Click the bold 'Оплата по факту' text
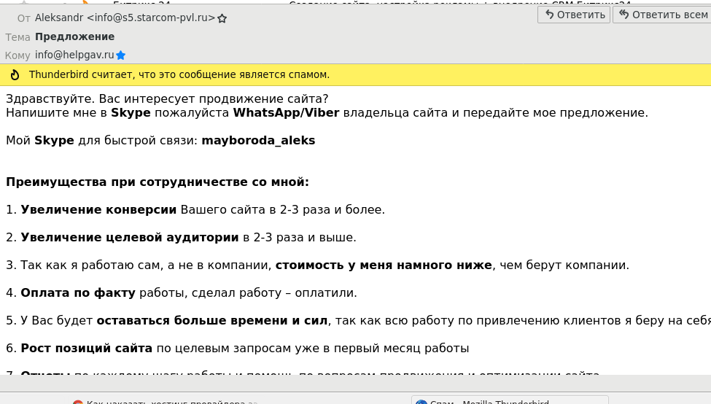 (78, 293)
